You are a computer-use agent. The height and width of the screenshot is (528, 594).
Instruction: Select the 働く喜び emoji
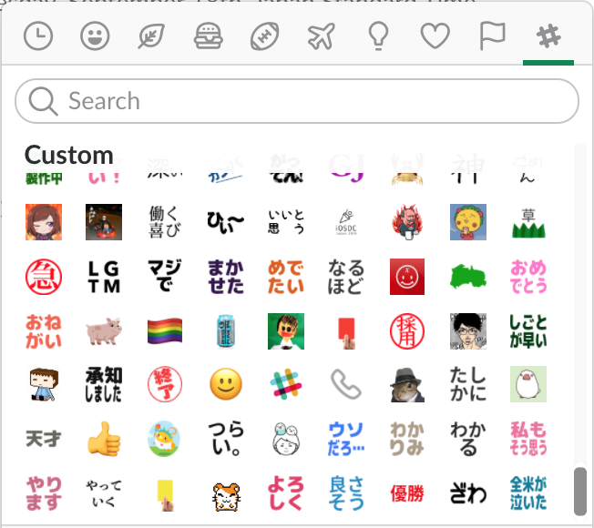click(165, 222)
